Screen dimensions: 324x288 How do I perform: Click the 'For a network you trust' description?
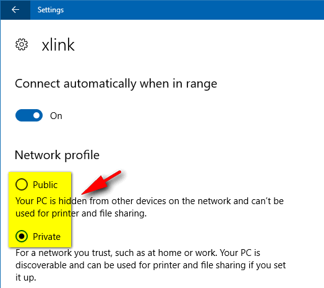[x=150, y=265]
